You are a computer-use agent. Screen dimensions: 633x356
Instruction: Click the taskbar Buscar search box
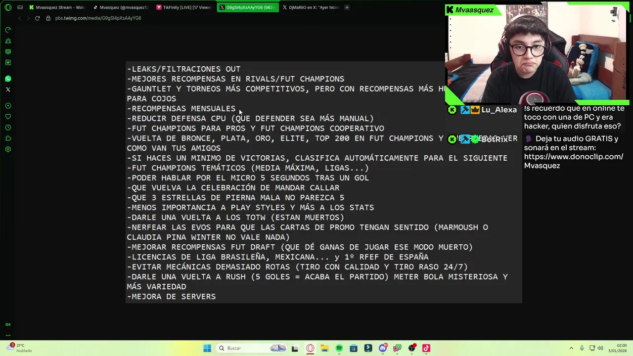251,348
